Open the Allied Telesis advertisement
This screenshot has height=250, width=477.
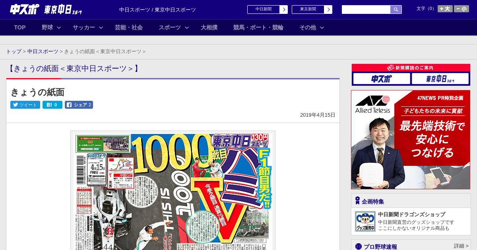tap(411, 140)
